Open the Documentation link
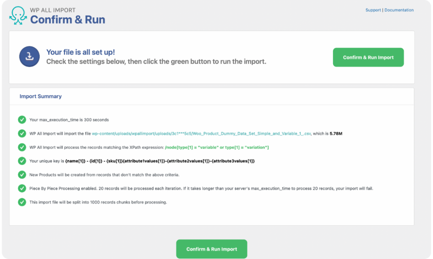This screenshot has width=433, height=259. (399, 10)
